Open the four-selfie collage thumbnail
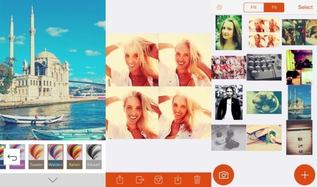This screenshot has width=317, height=187. coord(264,32)
